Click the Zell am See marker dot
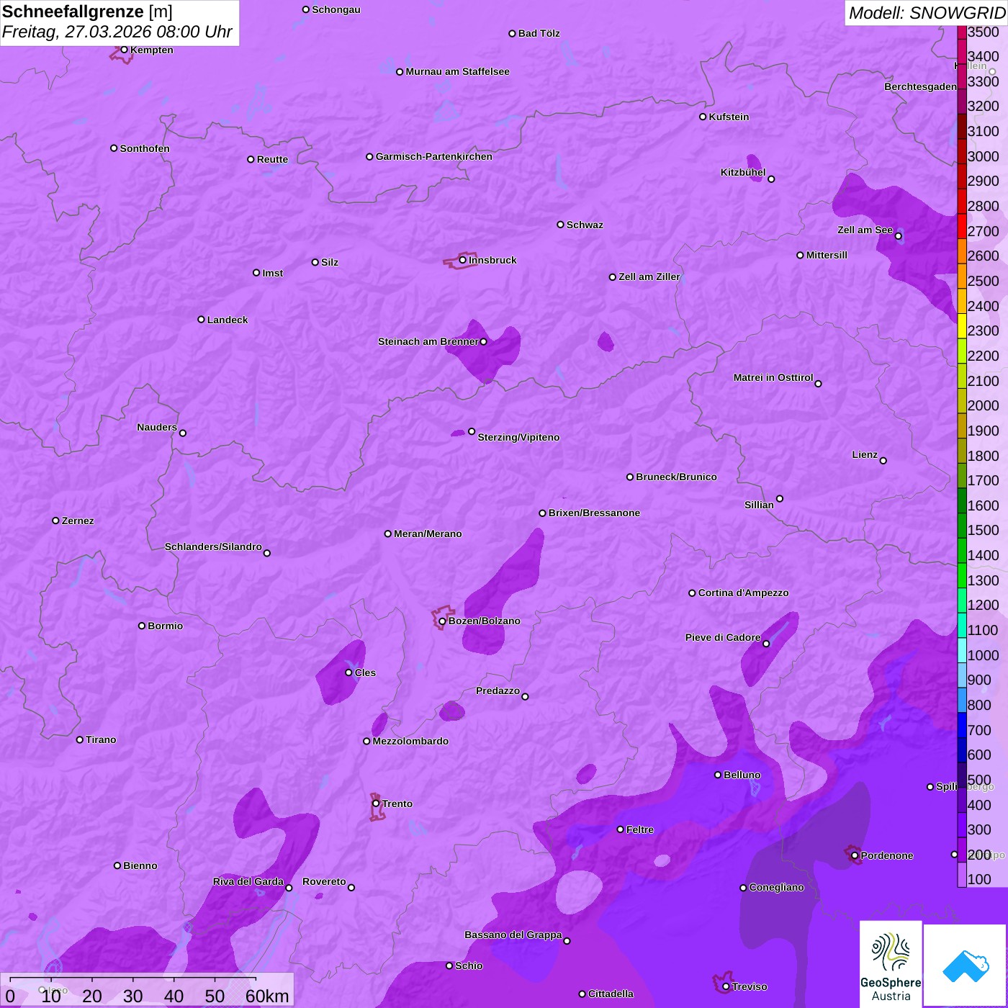Screen dimensions: 1008x1008 click(898, 236)
